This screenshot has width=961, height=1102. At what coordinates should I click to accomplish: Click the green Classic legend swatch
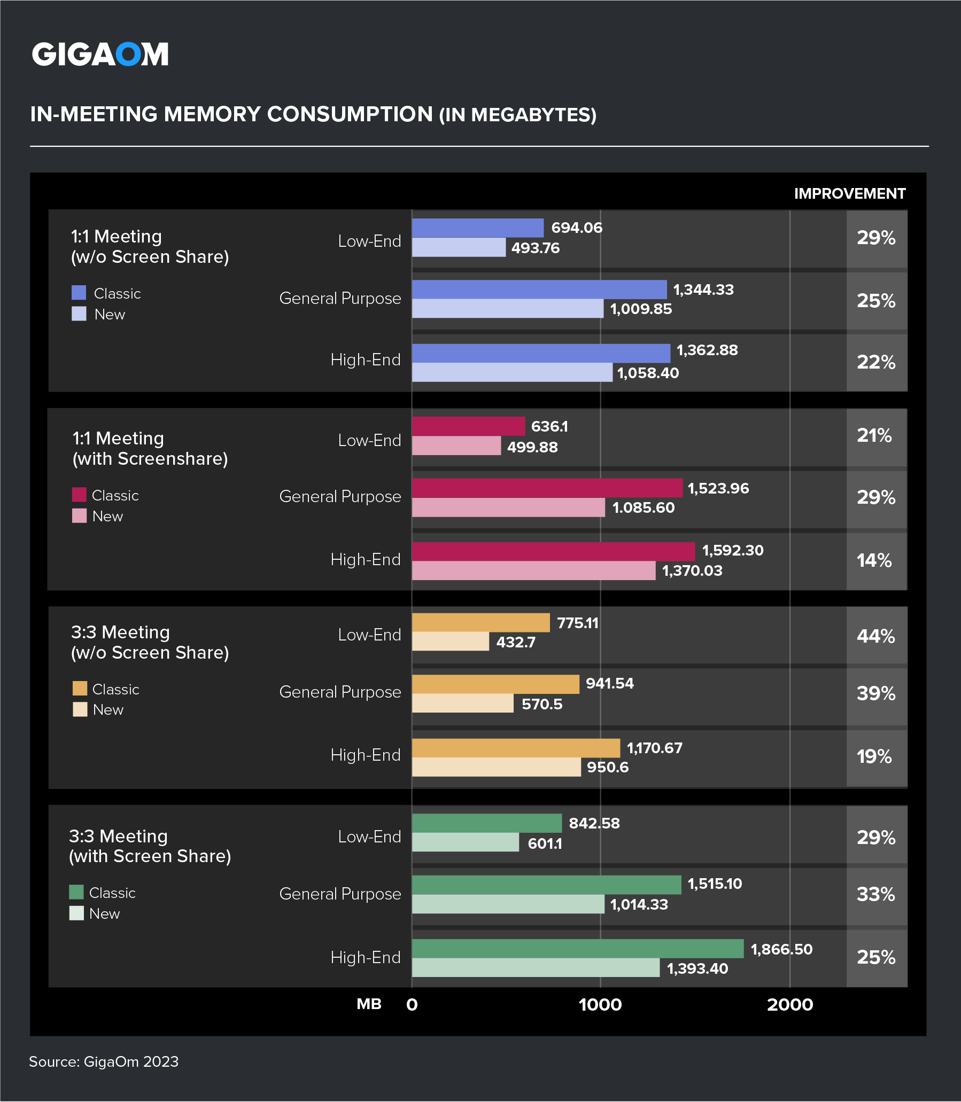click(x=76, y=893)
